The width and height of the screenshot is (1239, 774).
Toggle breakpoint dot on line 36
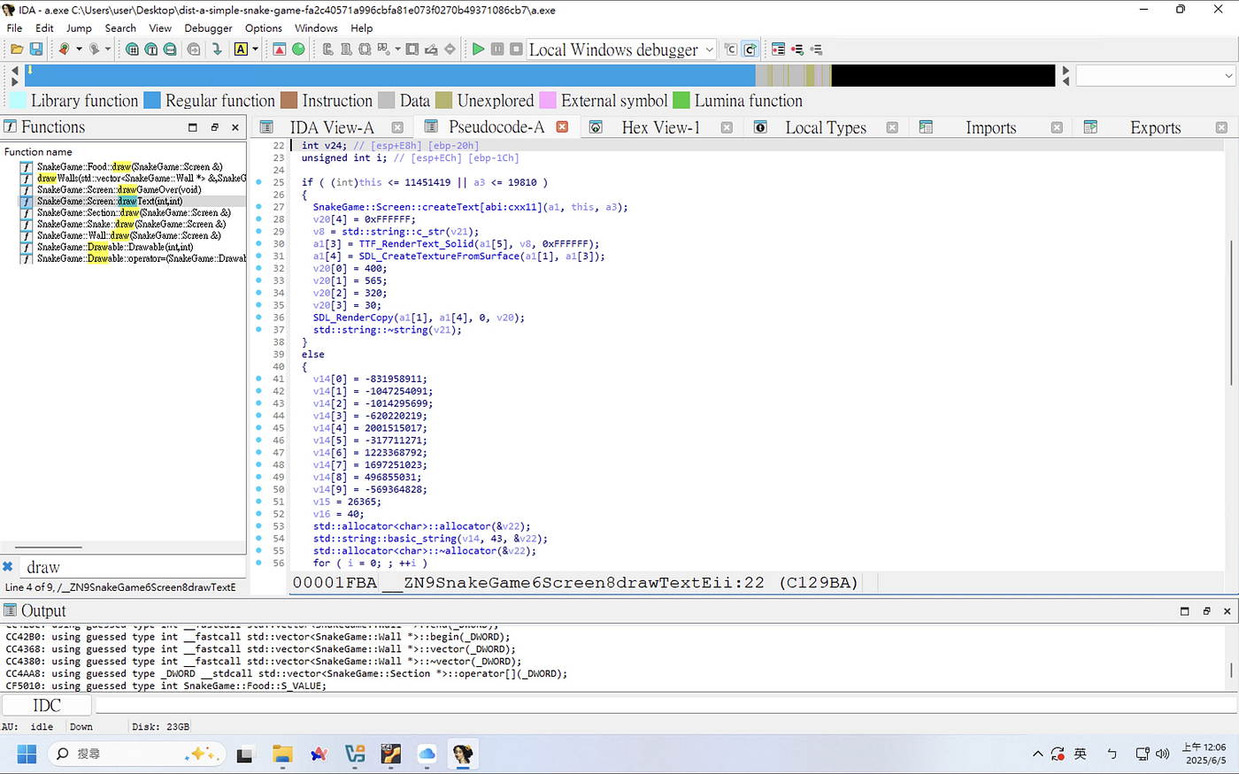(258, 318)
